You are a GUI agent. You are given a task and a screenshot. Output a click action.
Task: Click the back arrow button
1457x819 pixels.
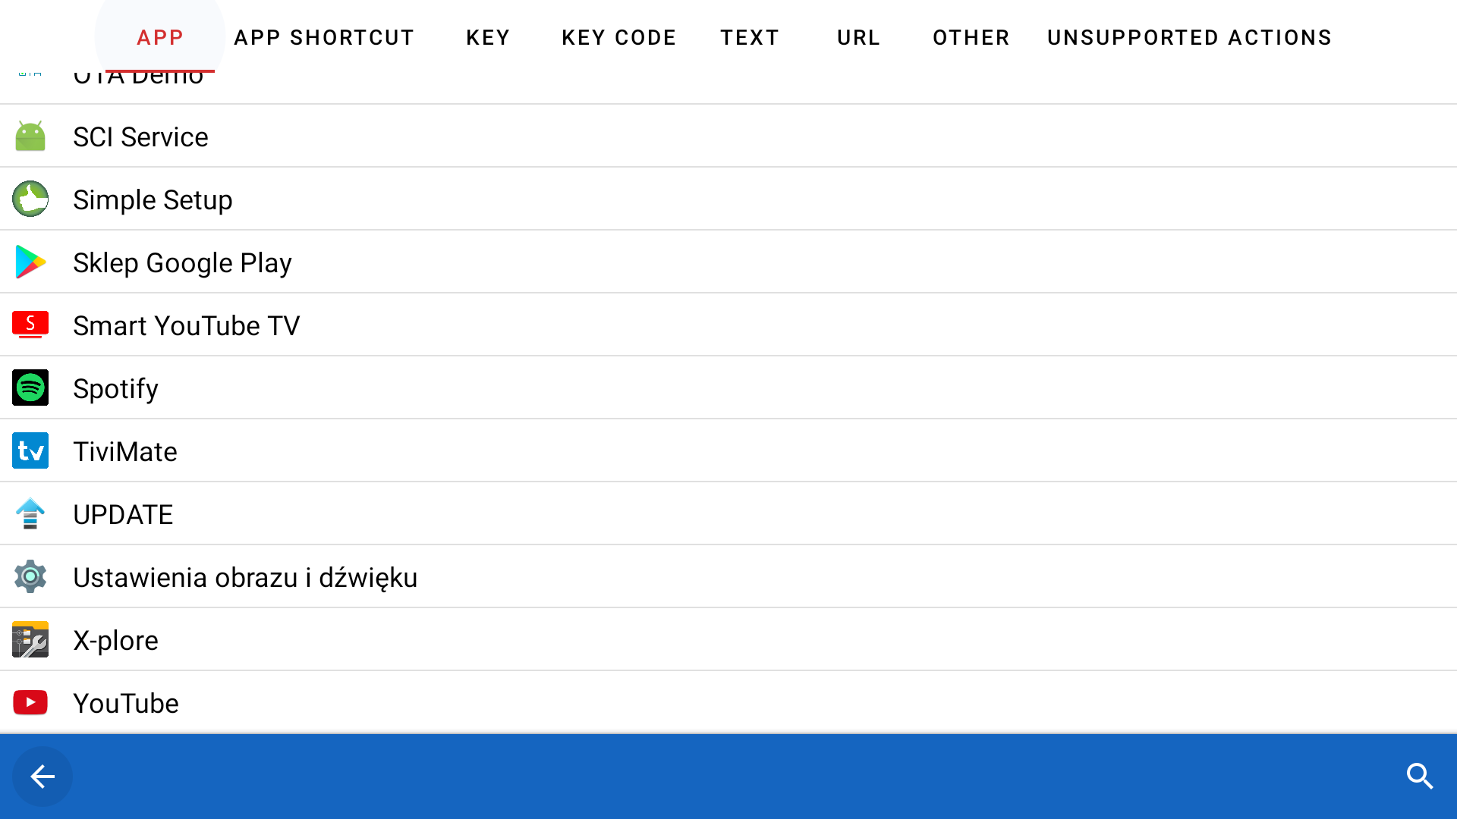pyautogui.click(x=42, y=777)
